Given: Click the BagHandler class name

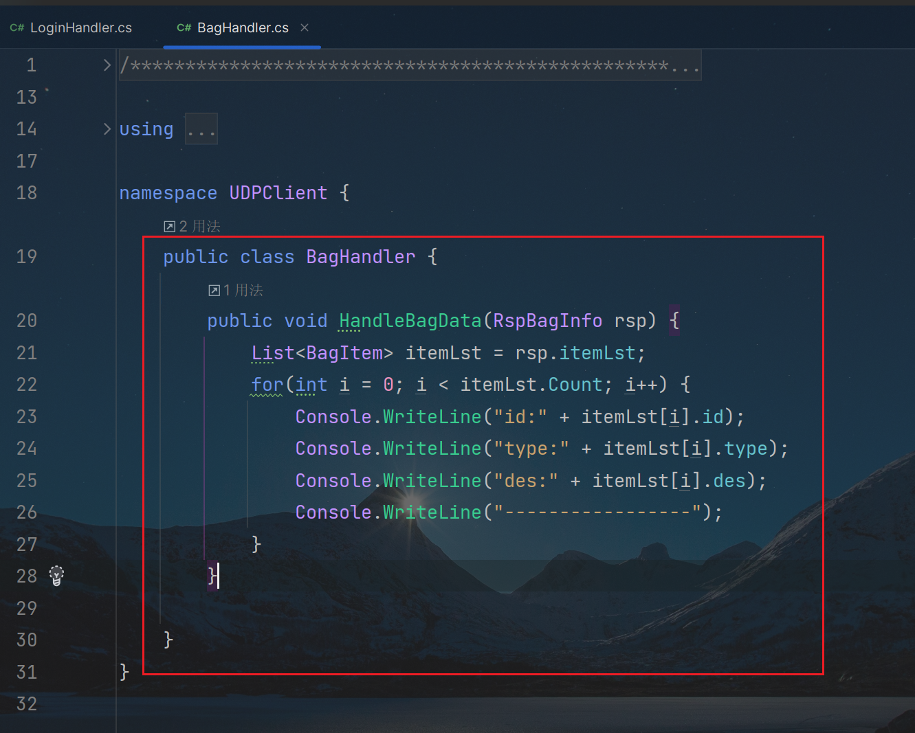Looking at the screenshot, I should [360, 257].
